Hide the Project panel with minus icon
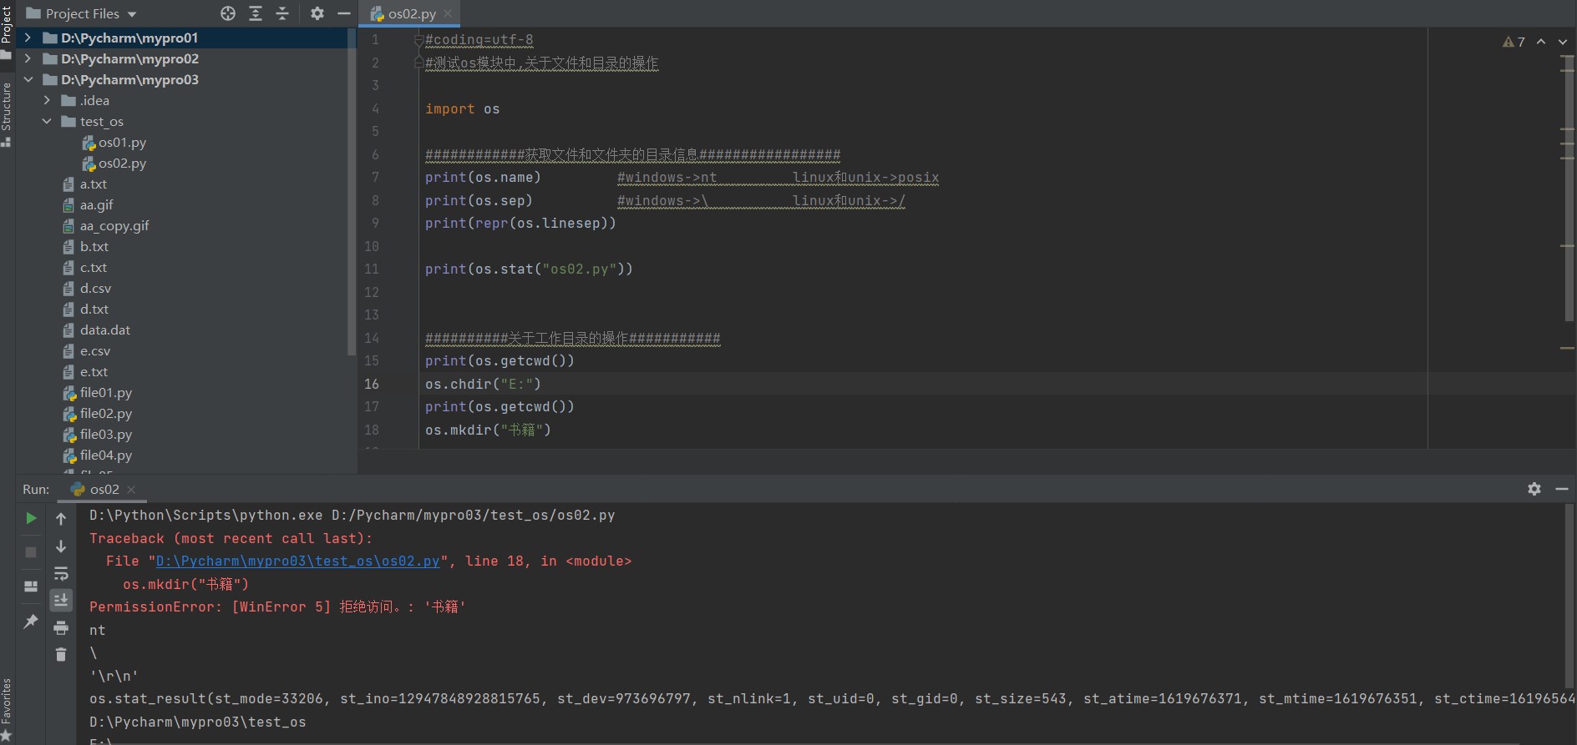1577x745 pixels. [343, 13]
